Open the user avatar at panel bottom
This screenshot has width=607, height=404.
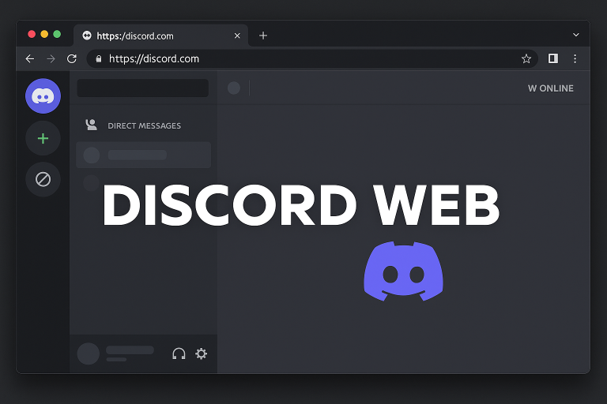(89, 353)
